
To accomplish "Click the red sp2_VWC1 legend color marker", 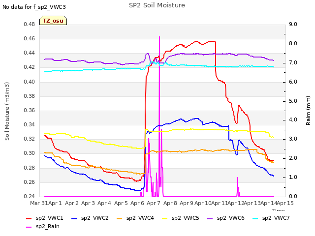I will pos(29,218).
